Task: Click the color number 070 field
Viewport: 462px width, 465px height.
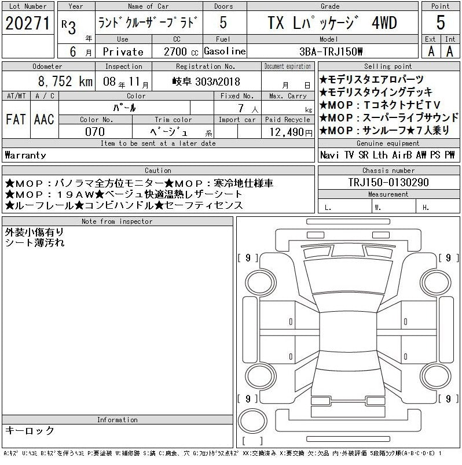Action: coord(95,132)
